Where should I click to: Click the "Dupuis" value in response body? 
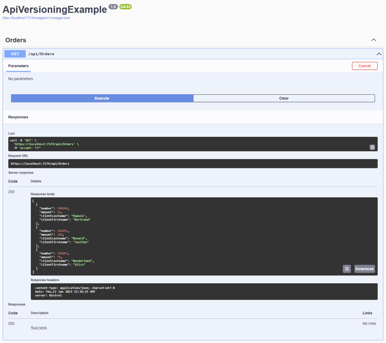(78, 216)
